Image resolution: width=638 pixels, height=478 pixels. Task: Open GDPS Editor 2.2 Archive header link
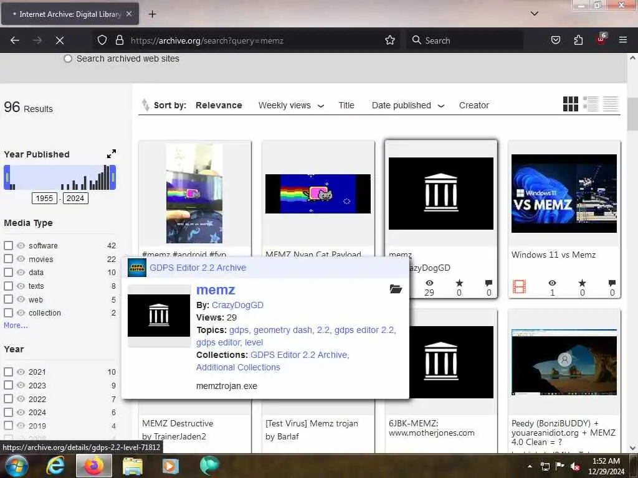[x=198, y=268]
